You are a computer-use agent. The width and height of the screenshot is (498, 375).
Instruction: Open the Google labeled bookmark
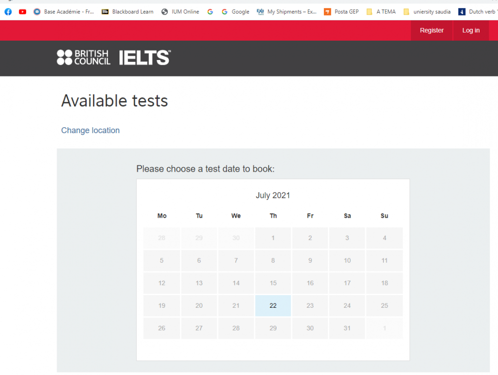point(235,12)
